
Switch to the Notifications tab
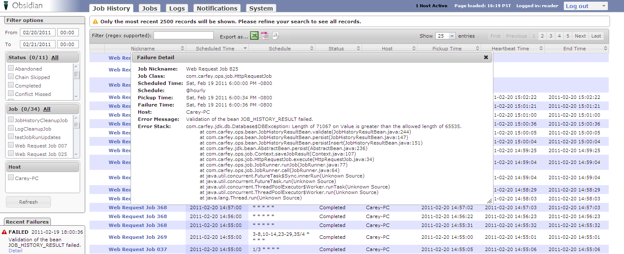[217, 8]
